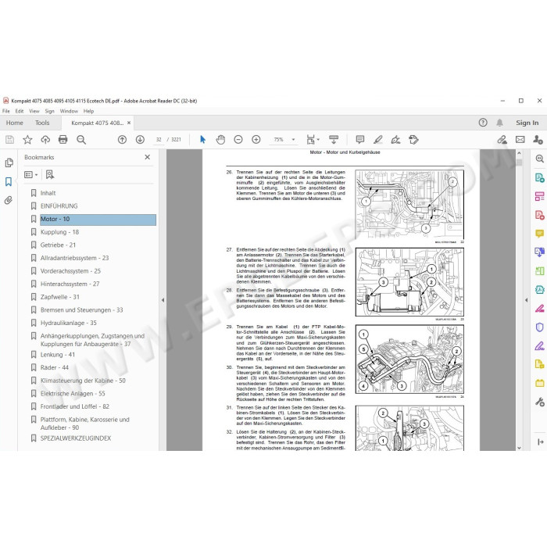The height and width of the screenshot is (547, 547).
Task: Open the Help menu
Action: click(88, 111)
